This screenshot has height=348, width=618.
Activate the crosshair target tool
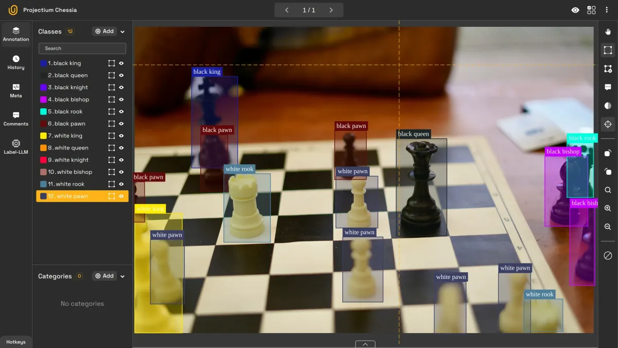[608, 124]
